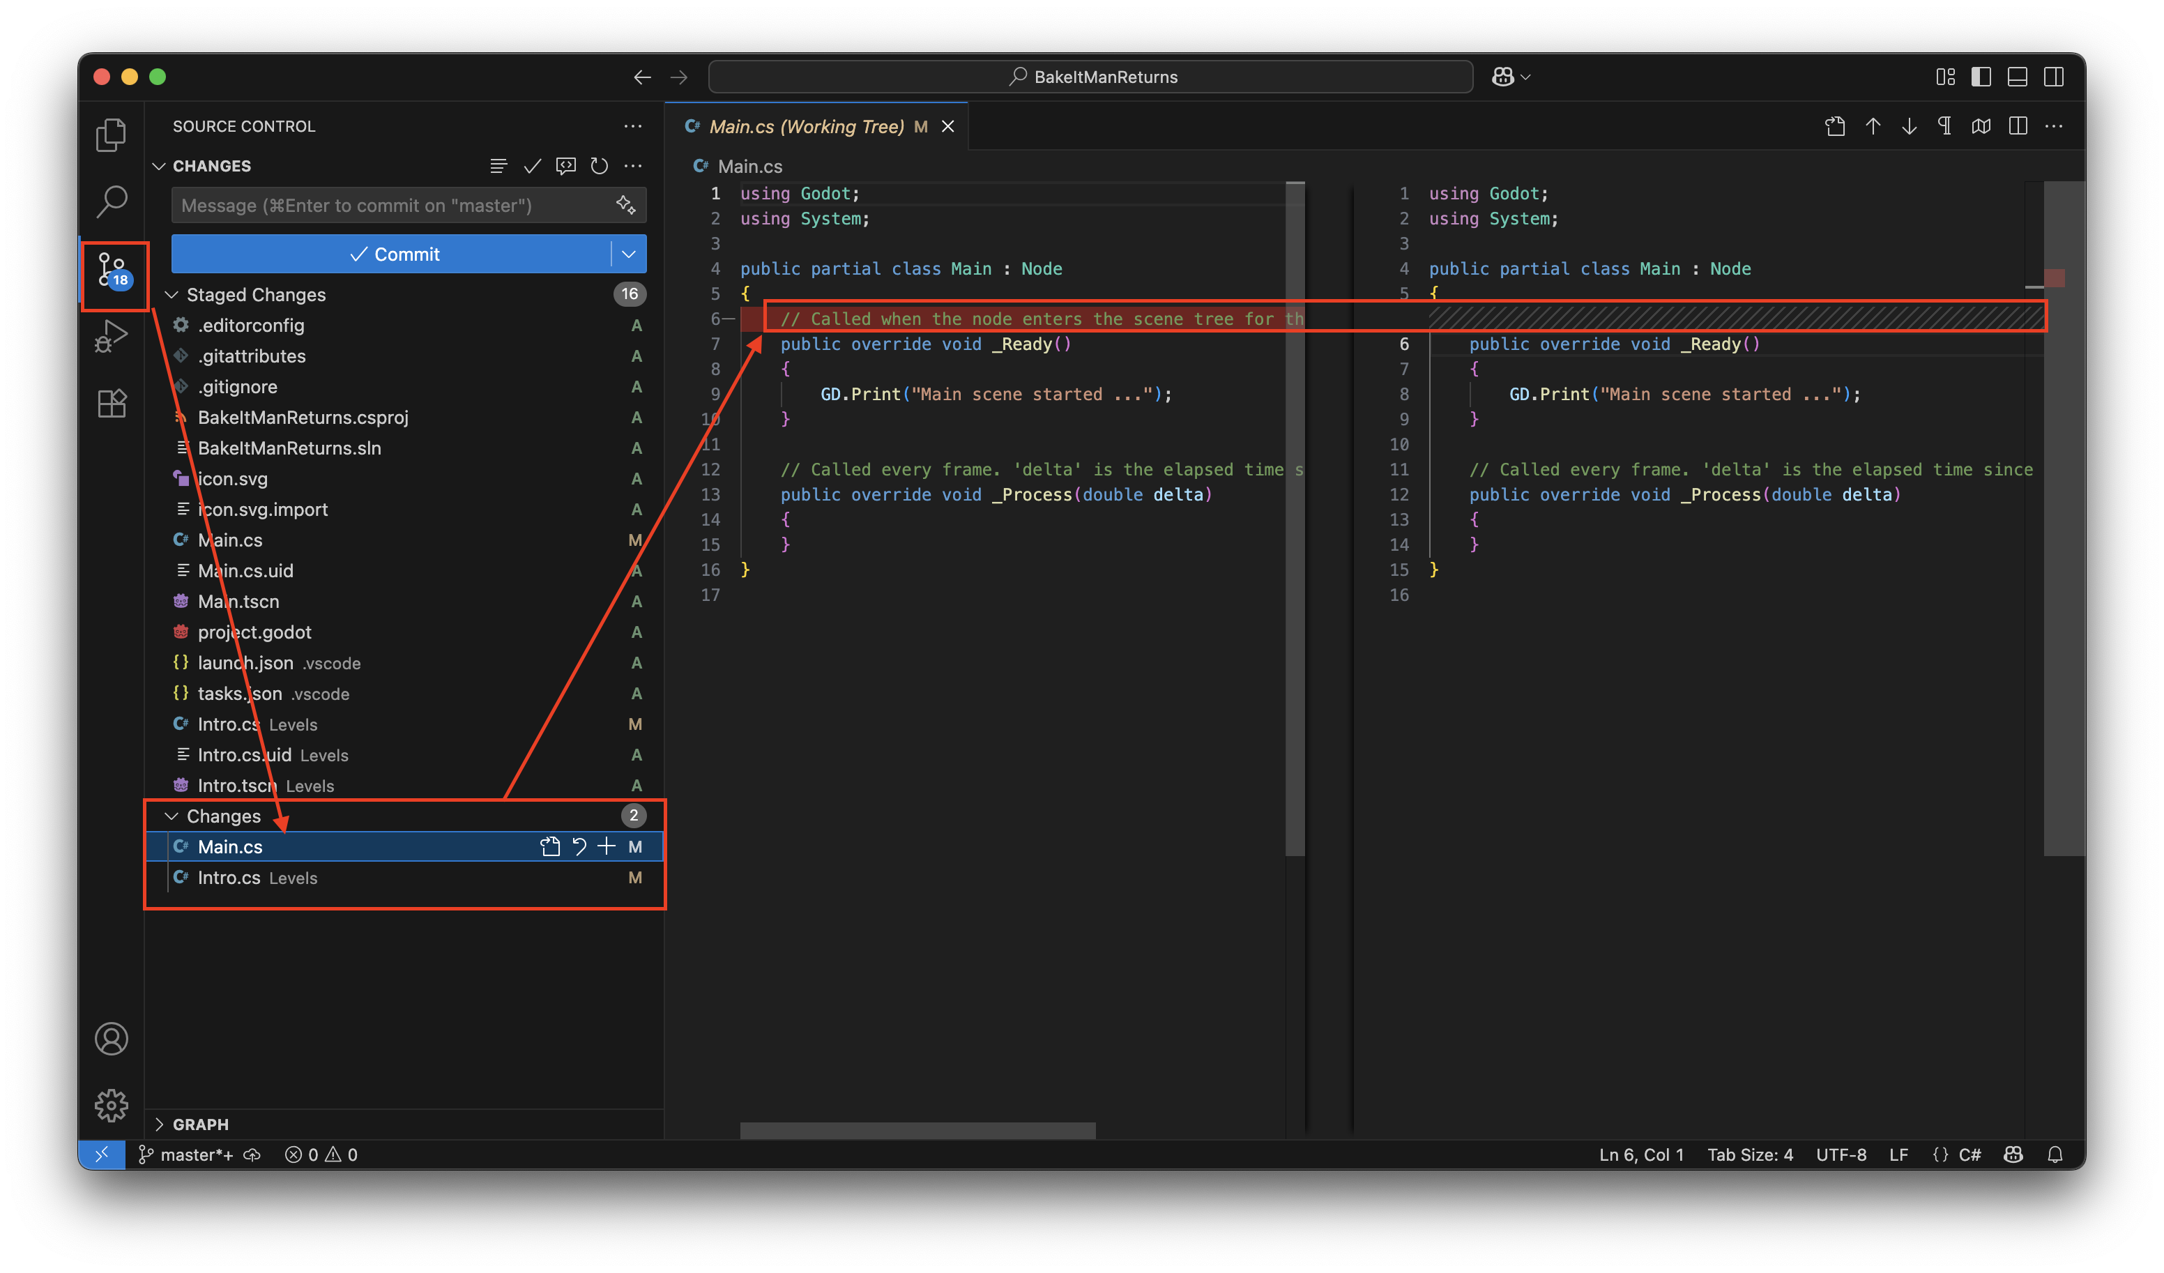The width and height of the screenshot is (2164, 1273).
Task: Open Copilot menu in title bar
Action: coord(1511,77)
